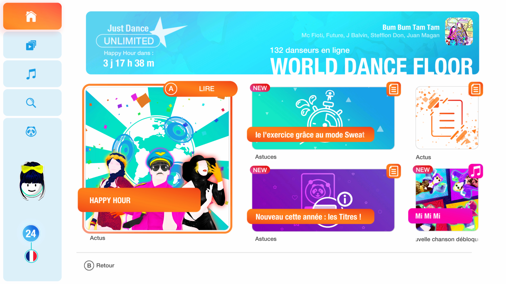The height and width of the screenshot is (284, 506).
Task: Click the B Retour button
Action: pos(99,266)
